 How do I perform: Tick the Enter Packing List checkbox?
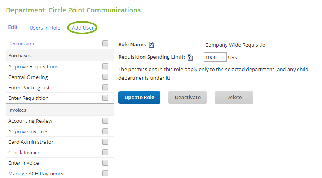[x=105, y=87]
